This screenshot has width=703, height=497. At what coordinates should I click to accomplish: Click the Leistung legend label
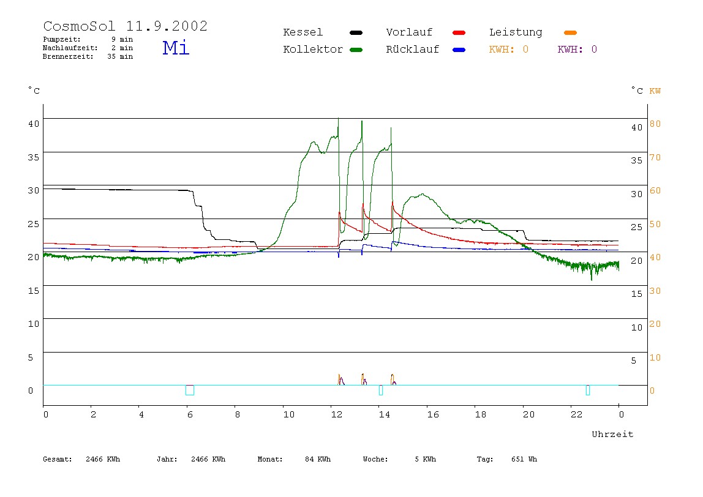tap(516, 32)
